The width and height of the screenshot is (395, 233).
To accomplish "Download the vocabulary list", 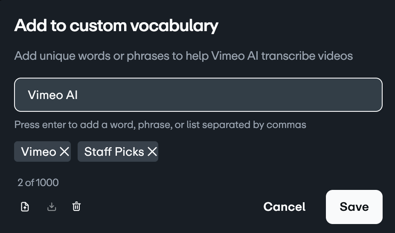I will pos(52,207).
